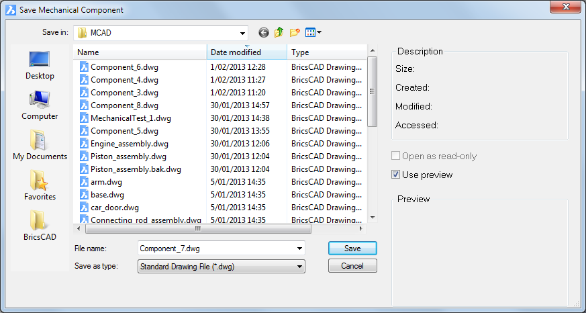Image resolution: width=586 pixels, height=313 pixels.
Task: Open My Documents shortcut
Action: coord(40,146)
